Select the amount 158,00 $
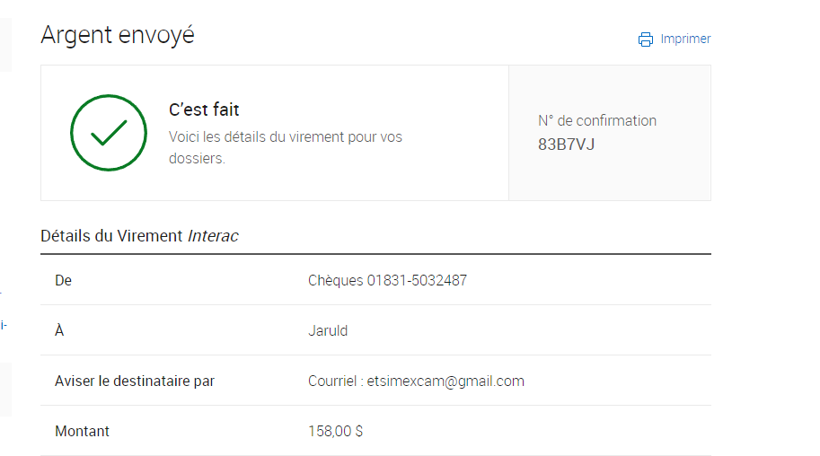The height and width of the screenshot is (456, 820). pos(335,431)
